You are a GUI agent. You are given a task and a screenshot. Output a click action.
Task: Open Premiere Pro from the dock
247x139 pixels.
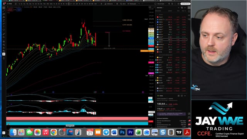130,132
